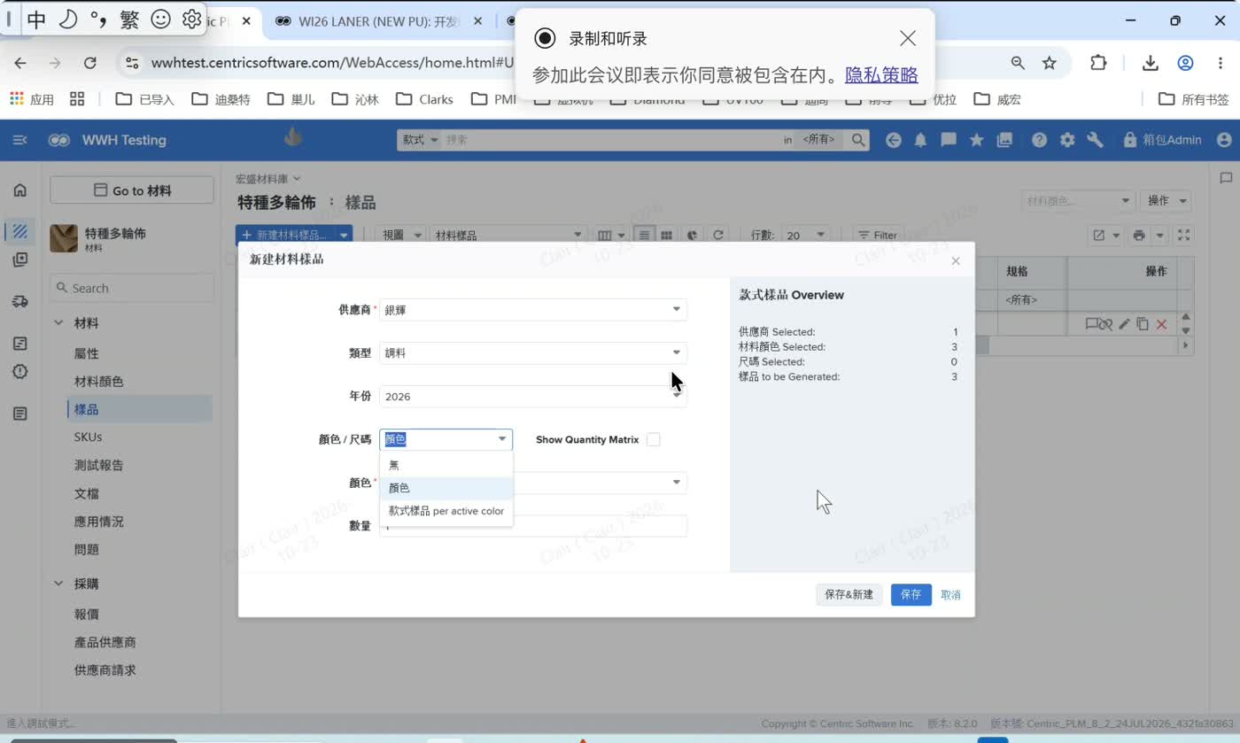Open the 類型 dropdown showing 調料
Image resolution: width=1240 pixels, height=743 pixels.
533,352
